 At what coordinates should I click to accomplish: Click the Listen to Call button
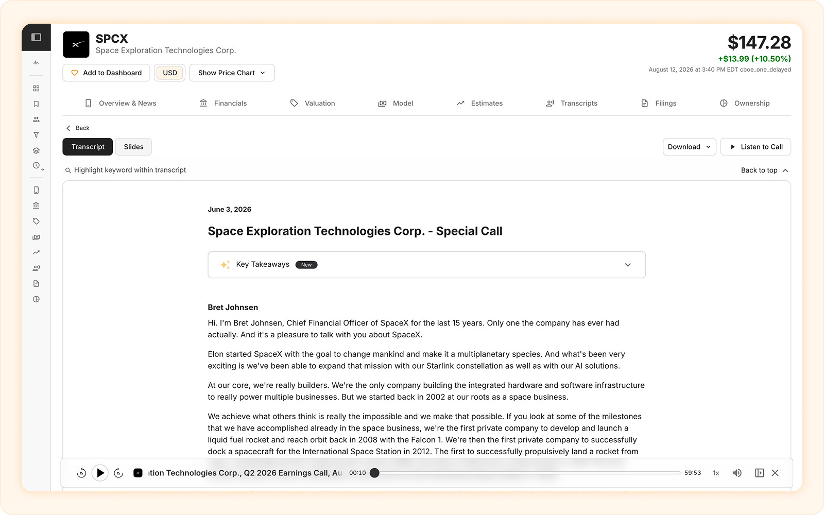pos(756,147)
